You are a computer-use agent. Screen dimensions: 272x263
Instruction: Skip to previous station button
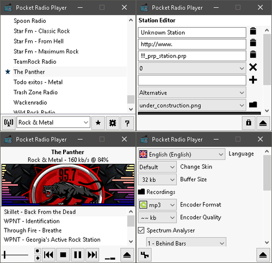(48, 255)
